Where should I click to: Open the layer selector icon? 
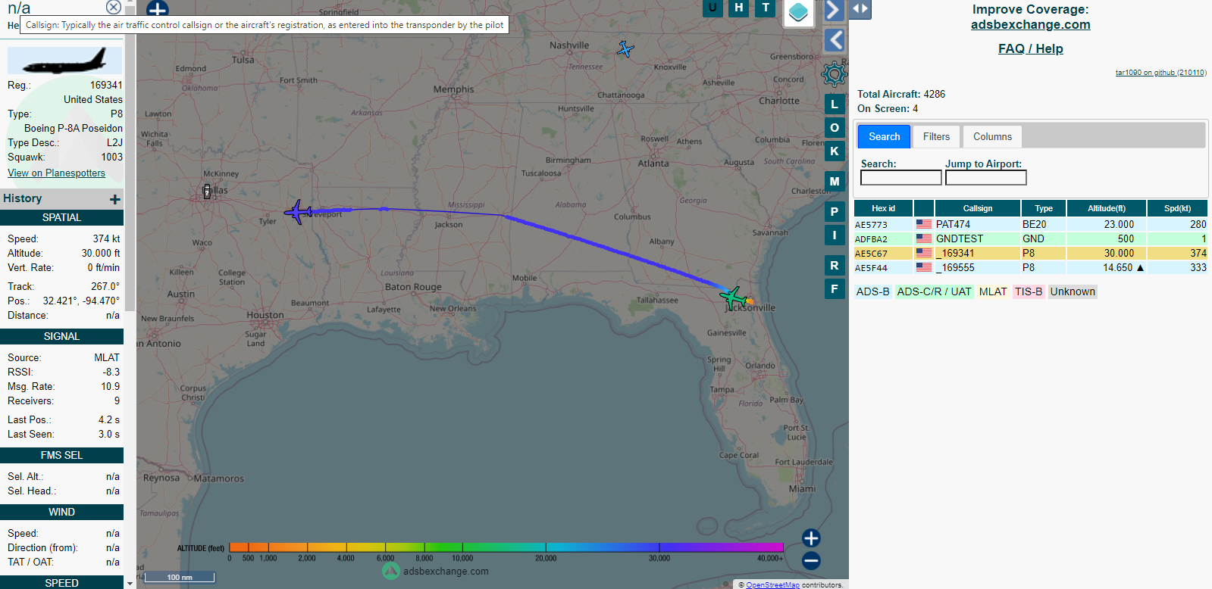coord(798,13)
